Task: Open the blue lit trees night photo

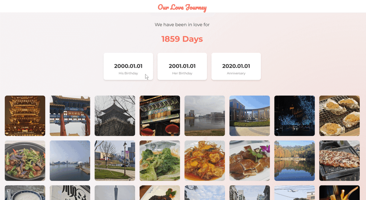Action: [x=294, y=116]
